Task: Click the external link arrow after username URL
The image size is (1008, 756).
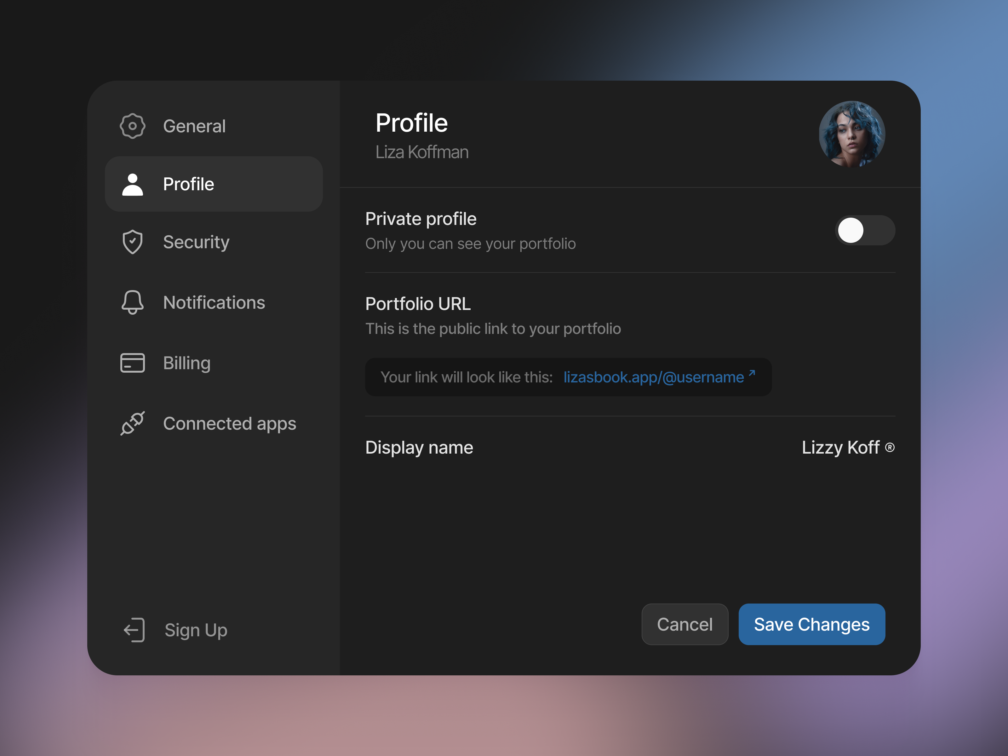Action: [x=752, y=373]
